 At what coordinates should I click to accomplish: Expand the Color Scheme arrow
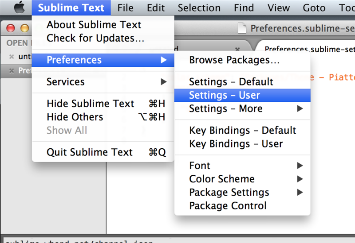300,179
